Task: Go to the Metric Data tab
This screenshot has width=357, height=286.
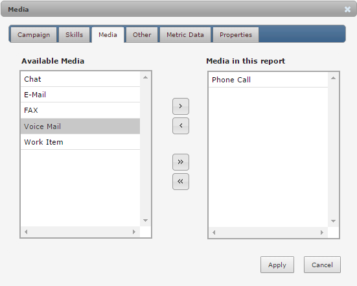Action: (x=185, y=35)
